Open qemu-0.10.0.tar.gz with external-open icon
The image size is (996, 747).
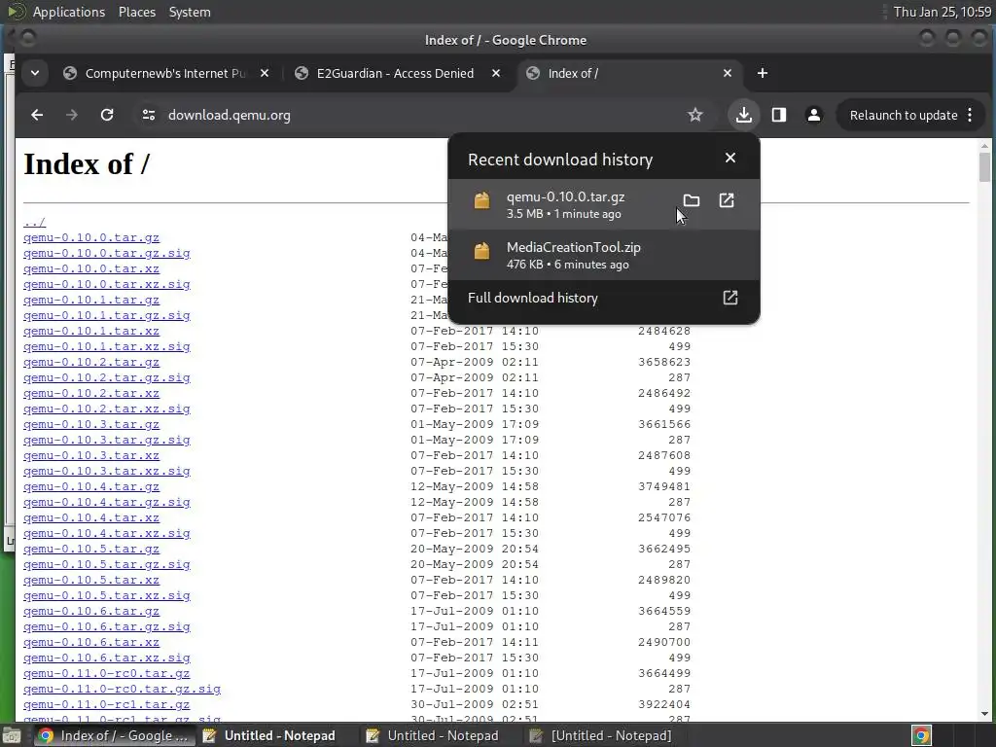pyautogui.click(x=727, y=200)
